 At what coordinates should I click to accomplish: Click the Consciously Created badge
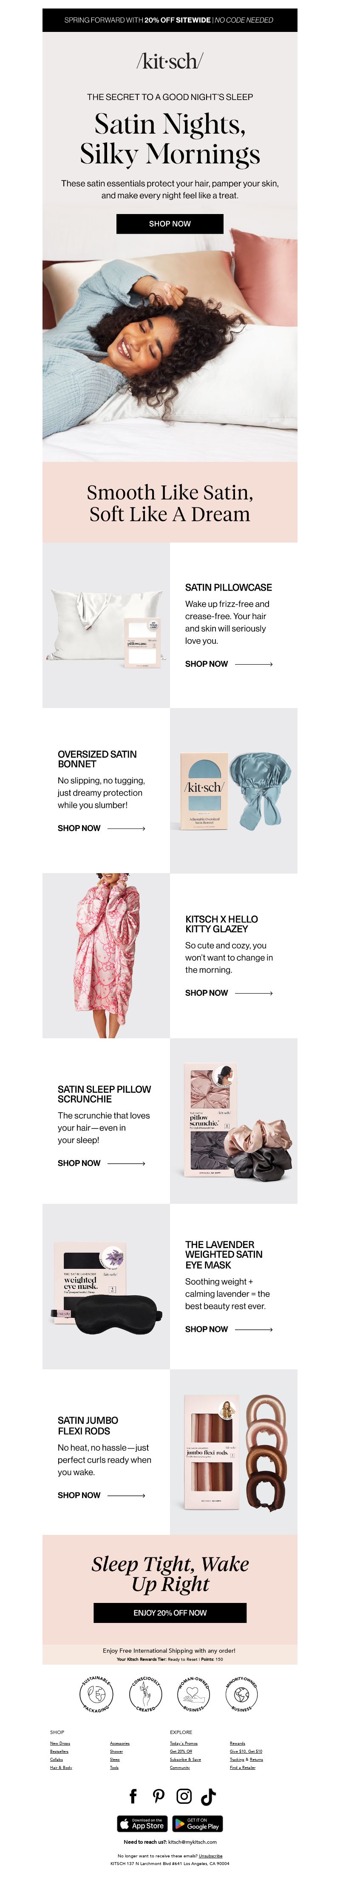pyautogui.click(x=145, y=1694)
